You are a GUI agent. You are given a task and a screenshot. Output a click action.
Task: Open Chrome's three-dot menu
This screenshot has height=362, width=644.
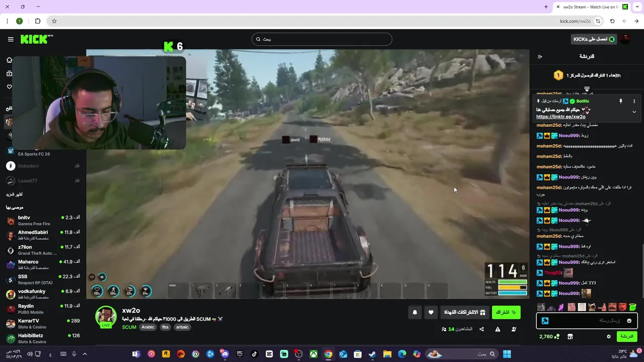(7, 21)
